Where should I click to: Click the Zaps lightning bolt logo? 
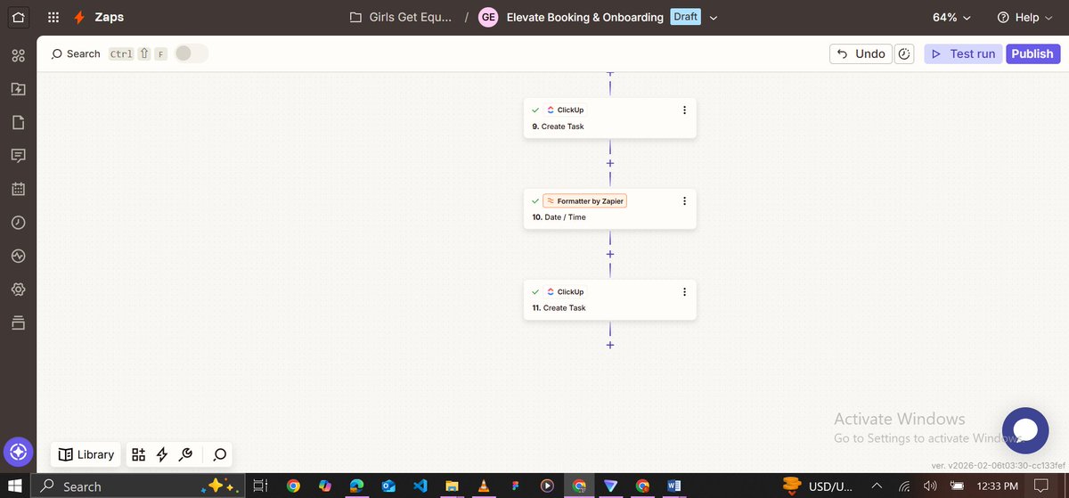click(x=79, y=17)
